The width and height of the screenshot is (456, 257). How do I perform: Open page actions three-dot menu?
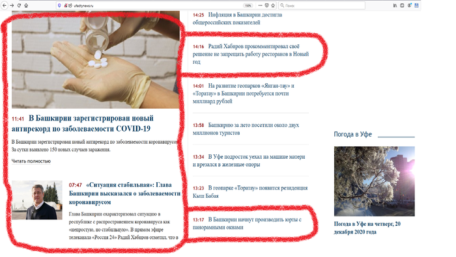click(x=260, y=5)
